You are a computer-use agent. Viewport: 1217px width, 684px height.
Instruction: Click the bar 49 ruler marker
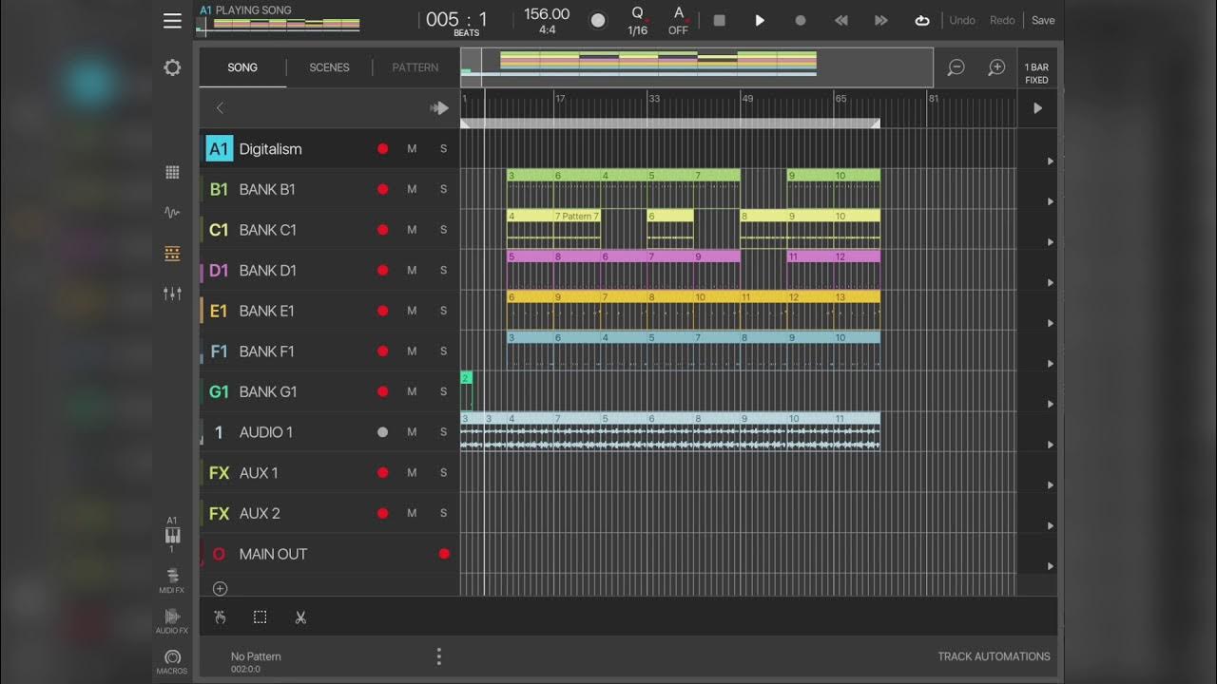point(747,99)
